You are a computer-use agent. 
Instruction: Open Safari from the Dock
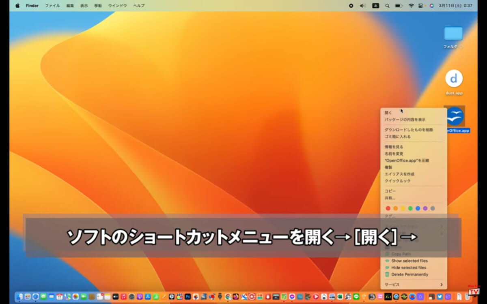tap(35, 297)
